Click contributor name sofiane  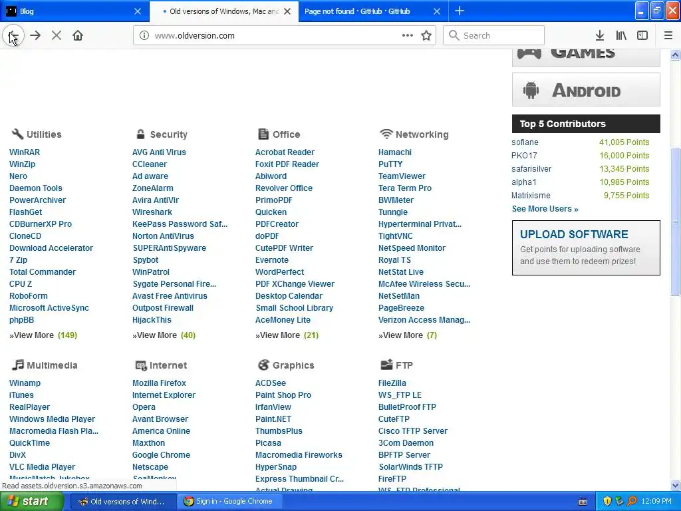[x=525, y=142]
